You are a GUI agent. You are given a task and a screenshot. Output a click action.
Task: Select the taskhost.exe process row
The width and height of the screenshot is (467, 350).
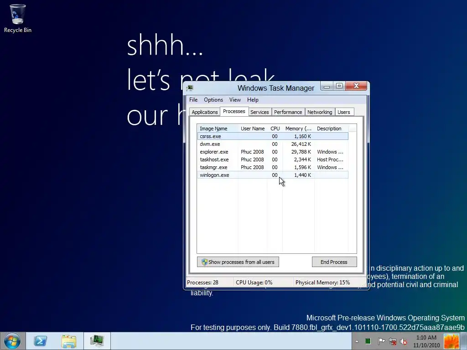click(273, 160)
